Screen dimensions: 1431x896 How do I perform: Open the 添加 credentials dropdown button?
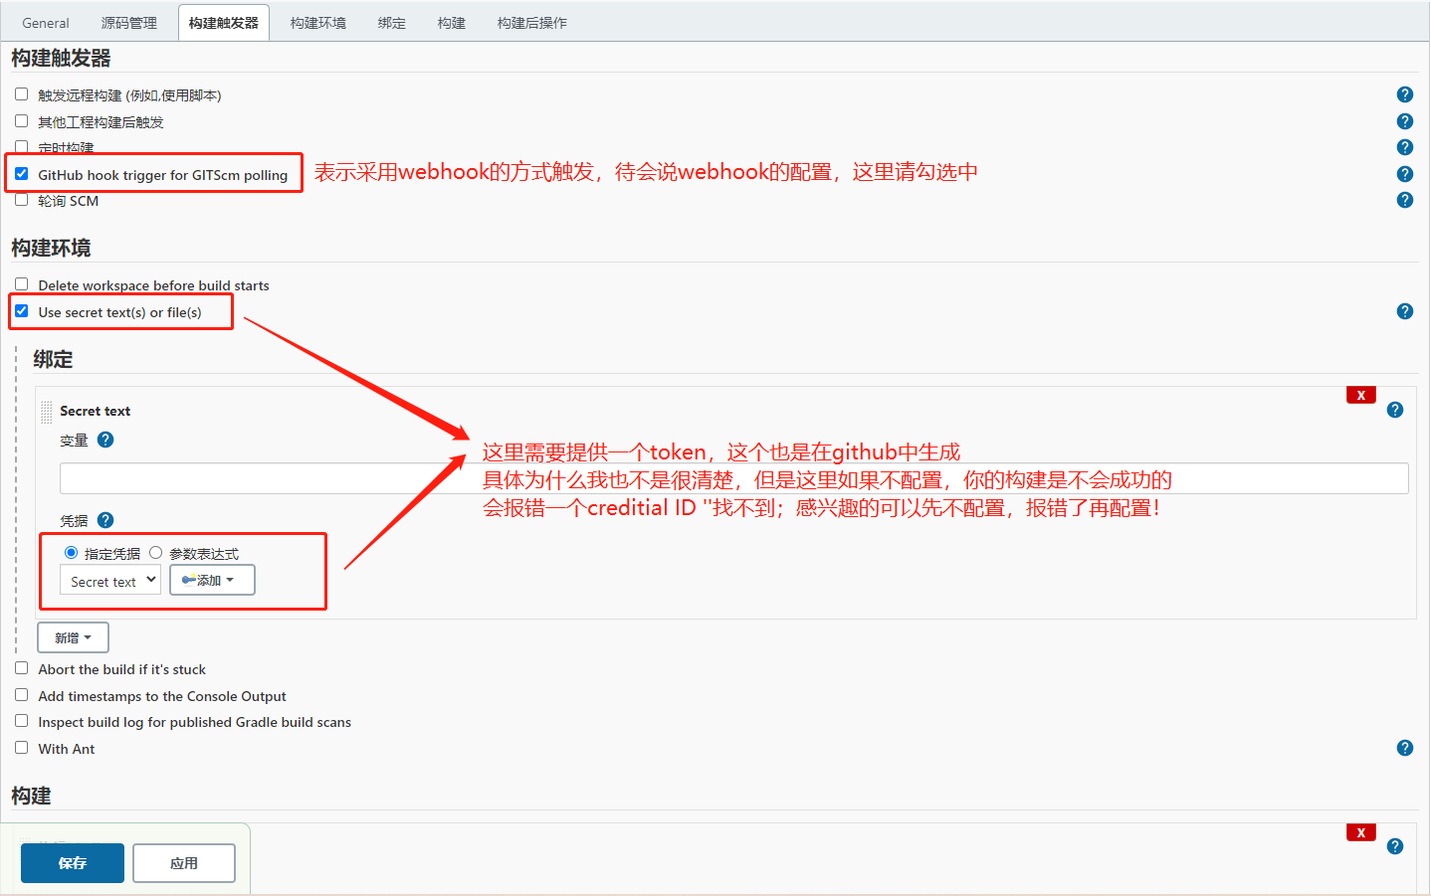tap(212, 580)
